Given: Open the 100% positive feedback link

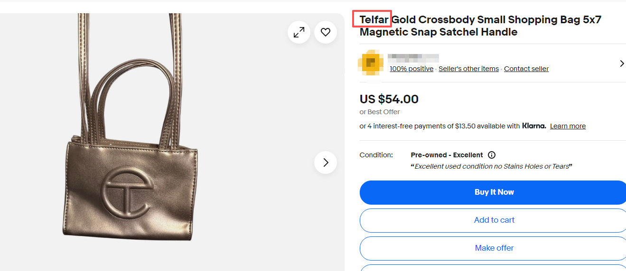Looking at the screenshot, I should click(411, 69).
